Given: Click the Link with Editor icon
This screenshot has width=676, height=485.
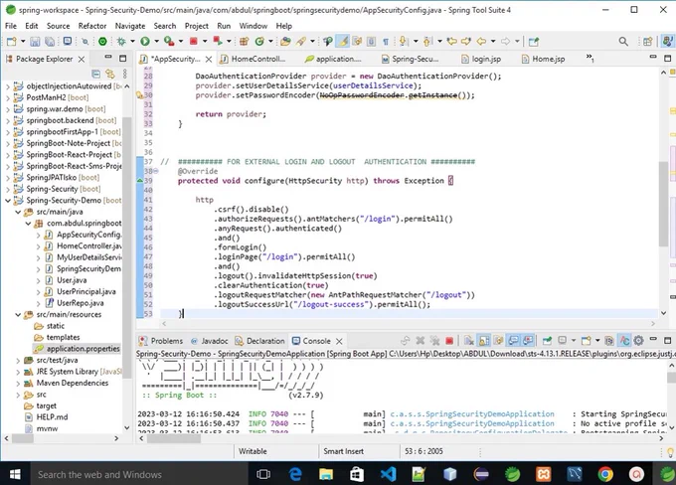Looking at the screenshot, I should pyautogui.click(x=110, y=74).
